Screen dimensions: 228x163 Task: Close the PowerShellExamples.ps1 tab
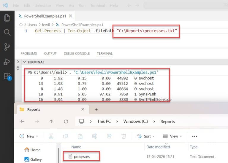[x=71, y=16]
